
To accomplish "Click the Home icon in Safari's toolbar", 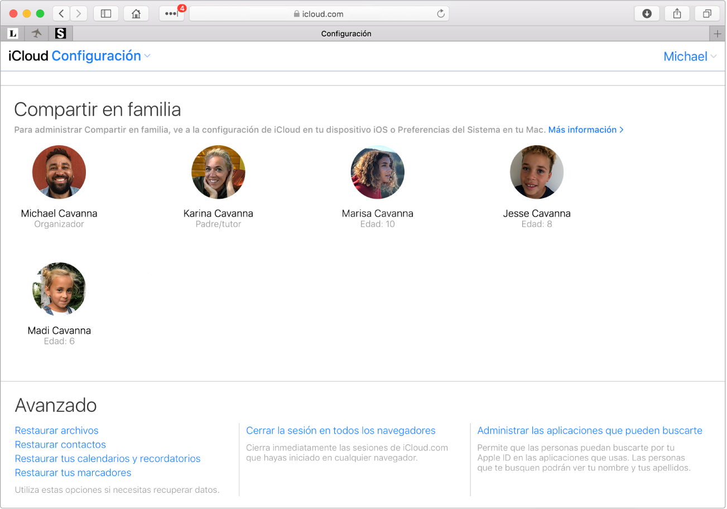I will (x=136, y=13).
